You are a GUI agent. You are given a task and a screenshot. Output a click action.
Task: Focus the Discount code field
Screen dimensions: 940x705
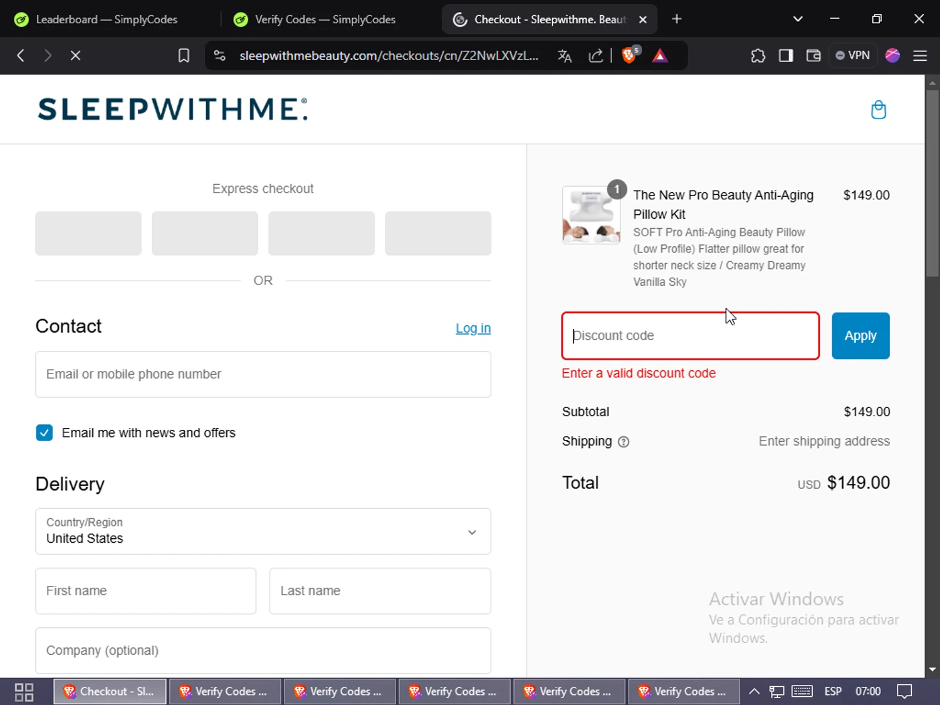click(x=691, y=336)
